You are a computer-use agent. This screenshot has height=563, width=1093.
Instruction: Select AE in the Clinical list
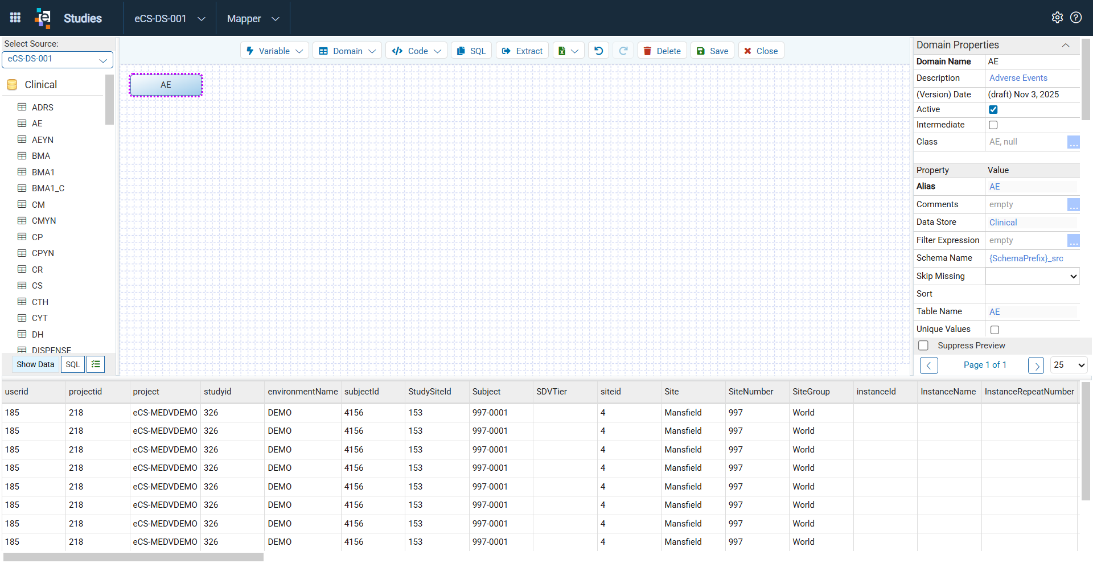coord(37,123)
